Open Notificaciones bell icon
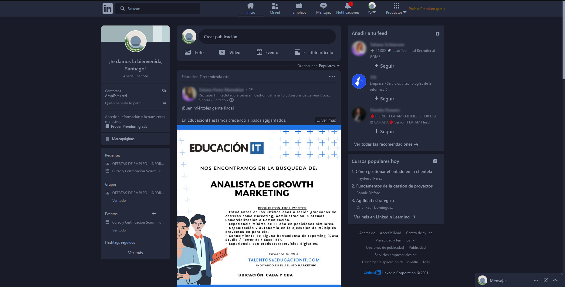The height and width of the screenshot is (287, 565). pos(348,8)
